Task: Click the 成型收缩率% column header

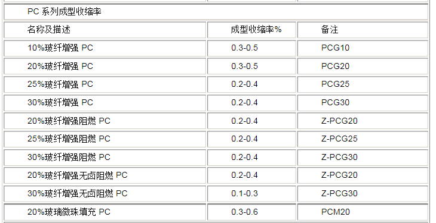Action: point(251,30)
